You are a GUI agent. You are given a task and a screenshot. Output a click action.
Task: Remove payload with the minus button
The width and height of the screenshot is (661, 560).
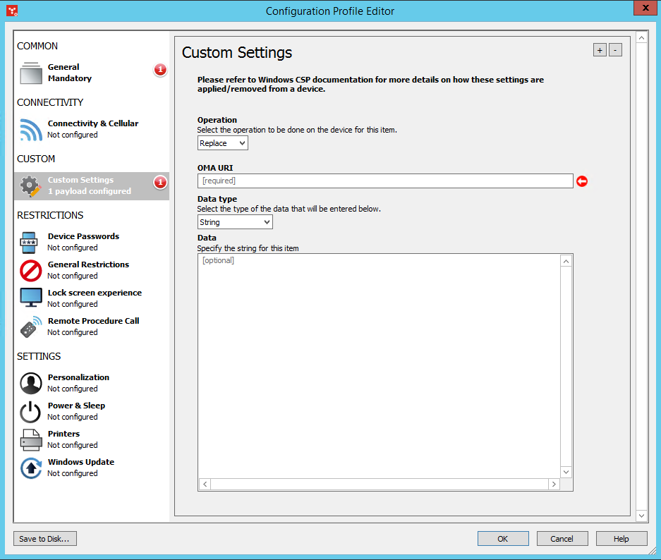(615, 50)
